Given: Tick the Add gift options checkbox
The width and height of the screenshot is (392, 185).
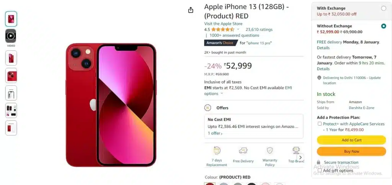Looking at the screenshot, I should click(320, 170).
